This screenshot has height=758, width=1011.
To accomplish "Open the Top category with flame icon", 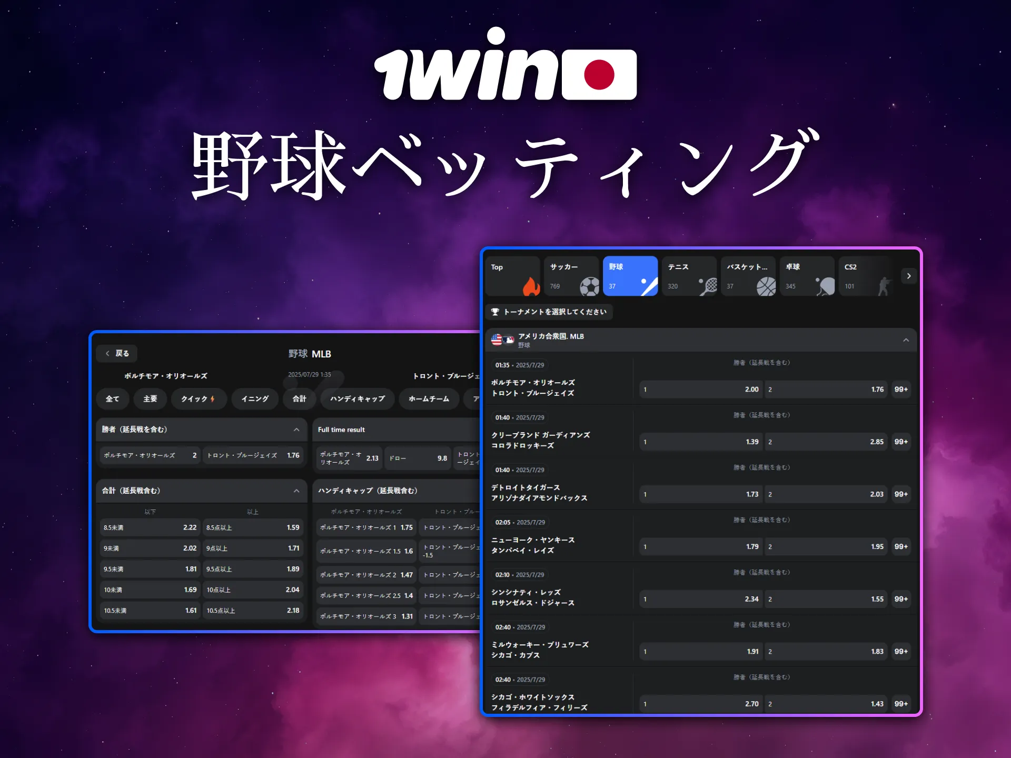I will click(512, 276).
